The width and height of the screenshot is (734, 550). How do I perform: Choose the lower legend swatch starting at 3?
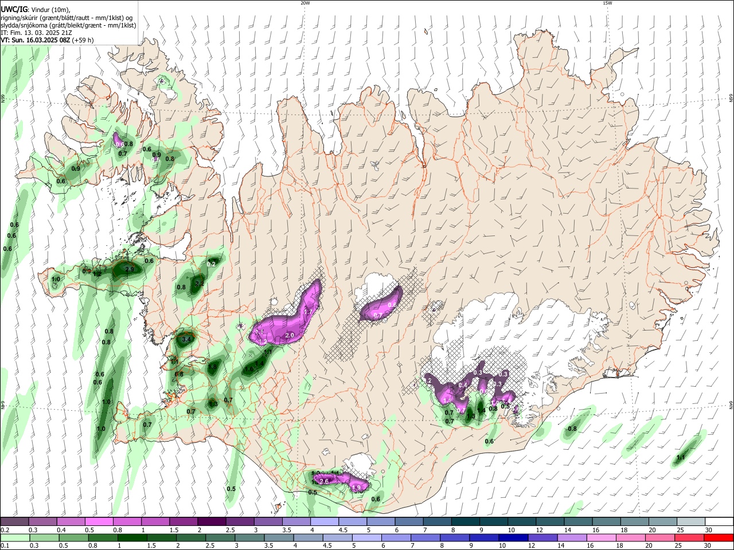click(x=248, y=538)
